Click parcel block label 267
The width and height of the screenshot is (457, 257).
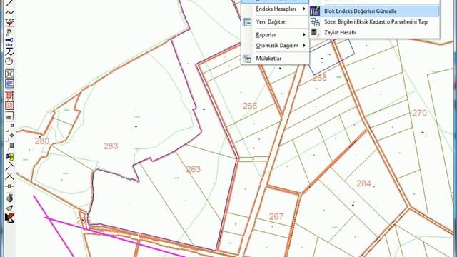276,216
